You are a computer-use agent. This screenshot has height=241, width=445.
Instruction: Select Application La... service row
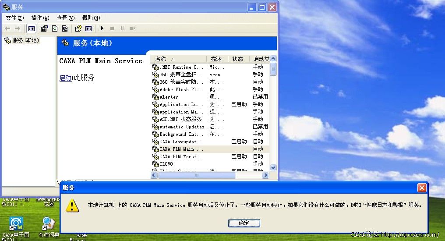[x=210, y=104]
